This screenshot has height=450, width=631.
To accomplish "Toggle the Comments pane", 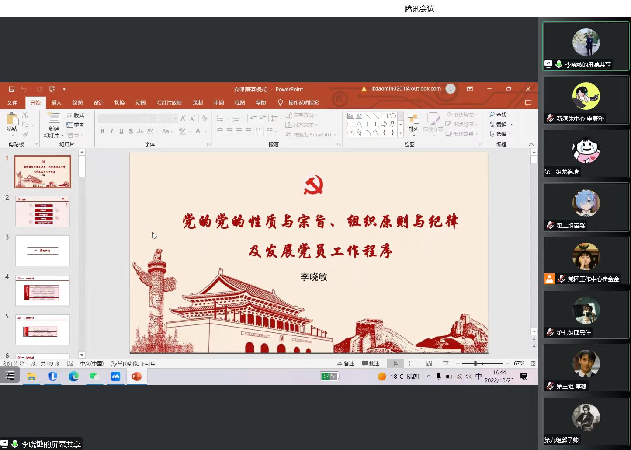I will [371, 363].
